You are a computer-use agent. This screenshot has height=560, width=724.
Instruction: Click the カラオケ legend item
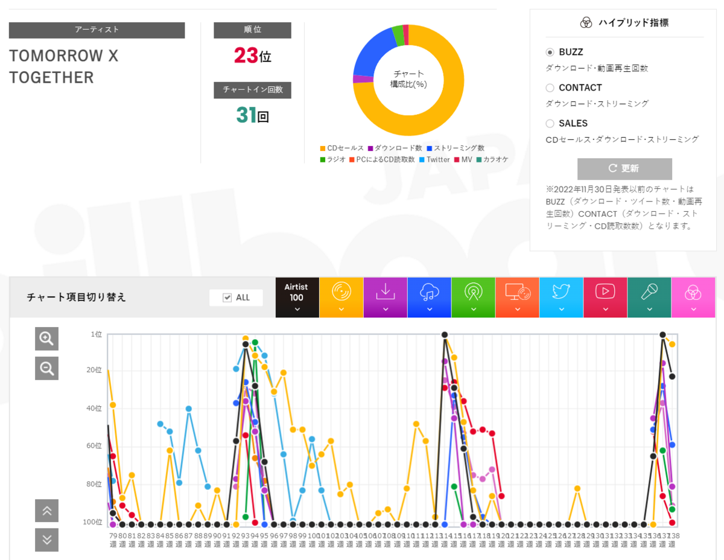click(x=492, y=160)
